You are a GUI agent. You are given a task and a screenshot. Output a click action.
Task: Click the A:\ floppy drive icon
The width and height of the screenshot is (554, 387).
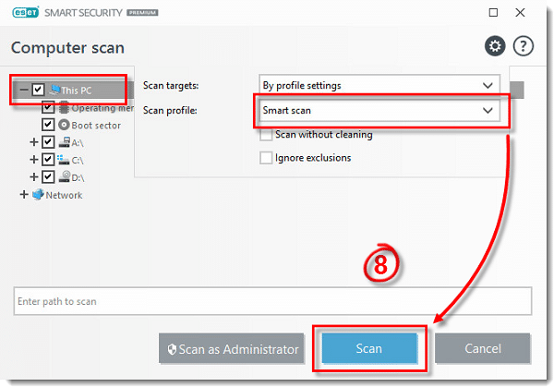coord(65,142)
